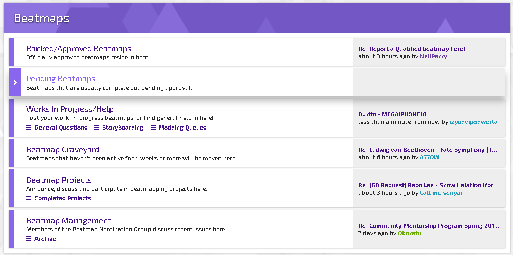The width and height of the screenshot is (513, 255).
Task: Open the Modding Queues subforum
Action: [182, 127]
